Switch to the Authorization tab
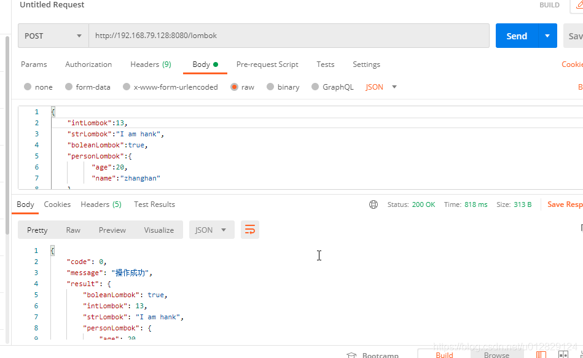Screen dimensions: 583x358 [88, 64]
